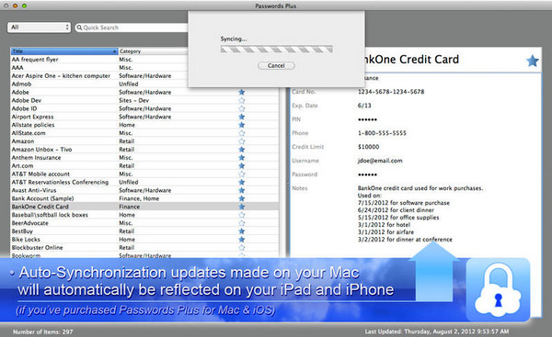The width and height of the screenshot is (552, 337).
Task: Click Finance, Home category cell
Action: pyautogui.click(x=139, y=198)
